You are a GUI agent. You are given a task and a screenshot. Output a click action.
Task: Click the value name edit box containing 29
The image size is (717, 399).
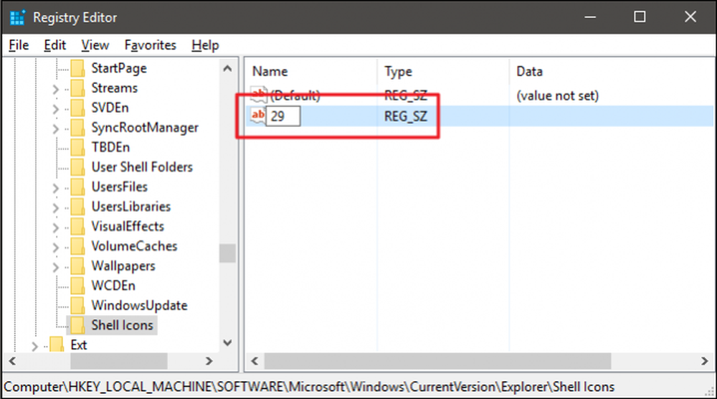[283, 116]
